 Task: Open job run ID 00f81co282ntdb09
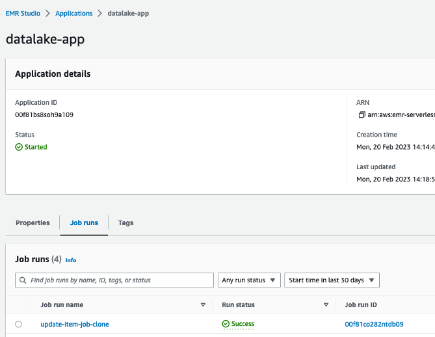point(374,324)
